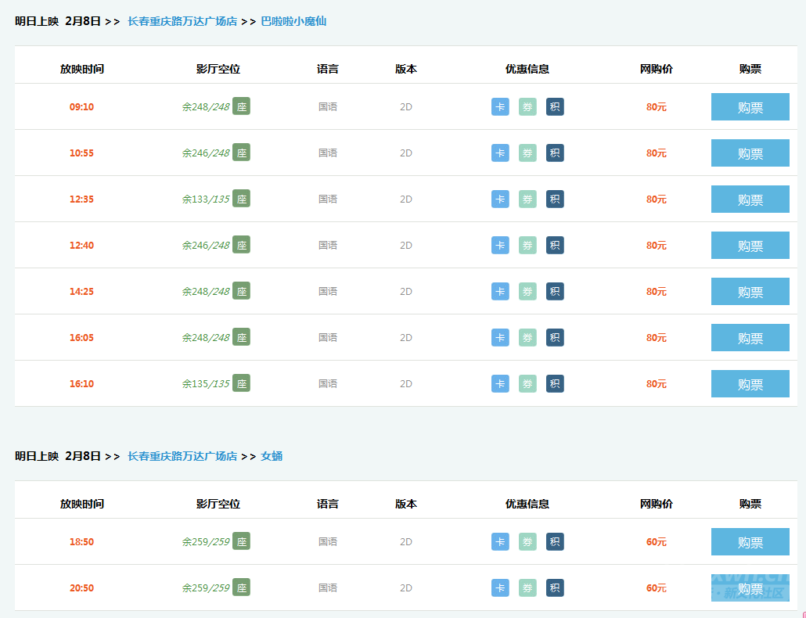Click the 卡 card icon for 16:10 showing
Image resolution: width=806 pixels, height=618 pixels.
(500, 383)
